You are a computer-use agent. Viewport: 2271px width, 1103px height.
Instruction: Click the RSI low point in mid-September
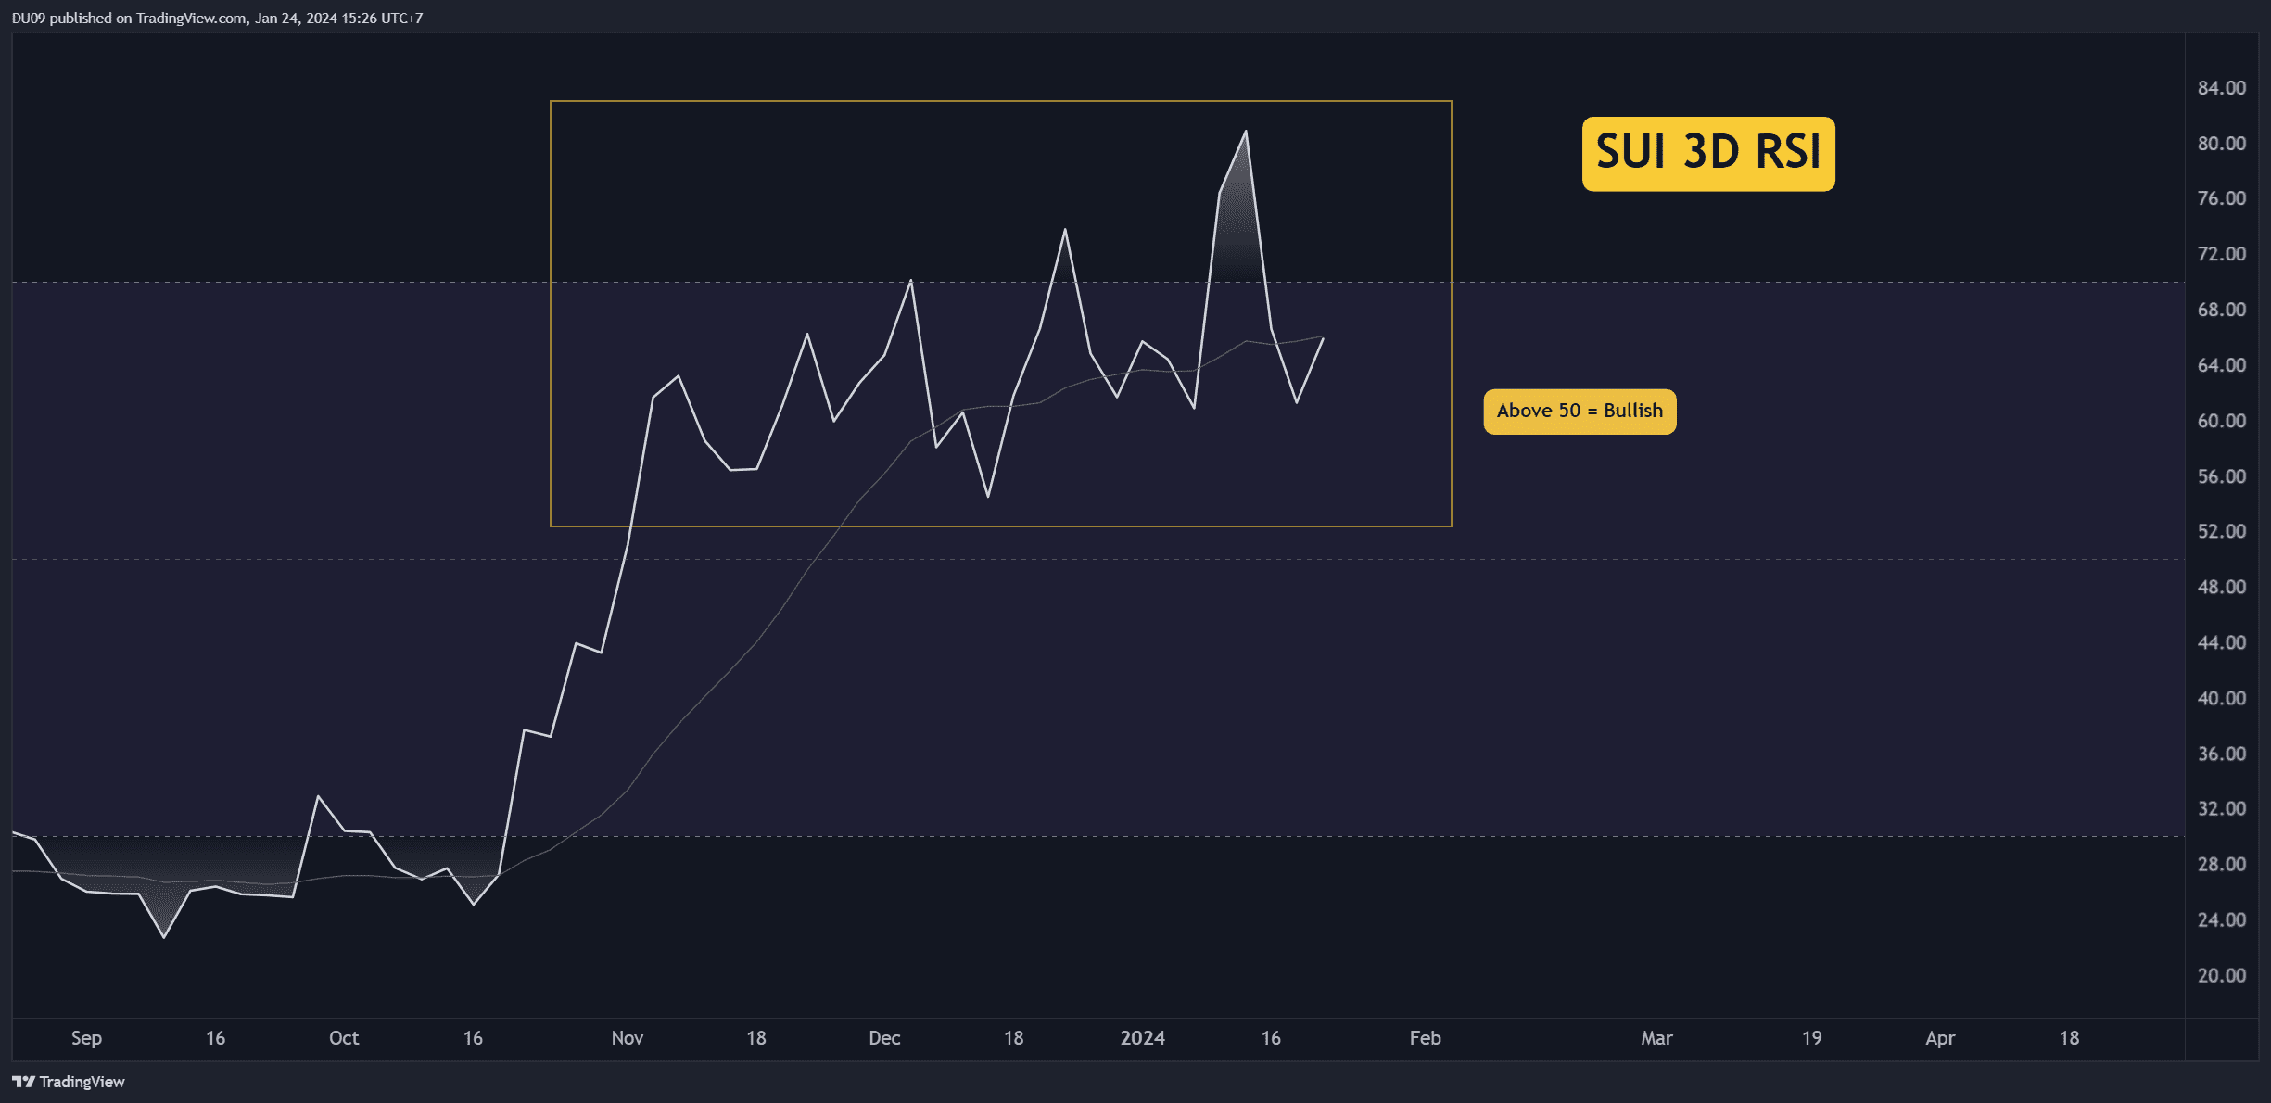pyautogui.click(x=164, y=937)
